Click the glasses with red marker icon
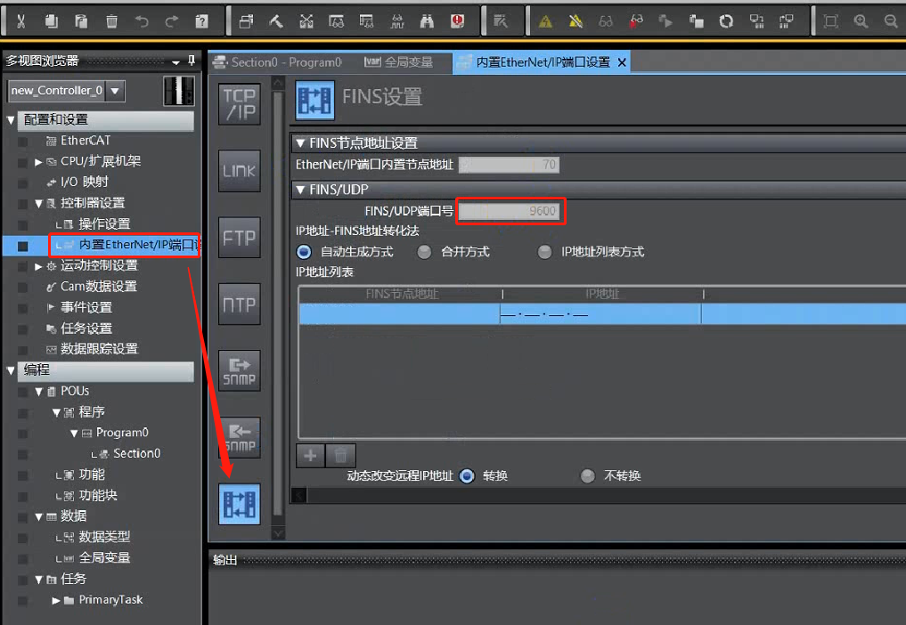 pos(636,22)
